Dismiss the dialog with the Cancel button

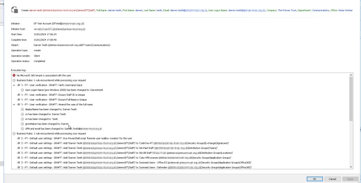point(332,179)
